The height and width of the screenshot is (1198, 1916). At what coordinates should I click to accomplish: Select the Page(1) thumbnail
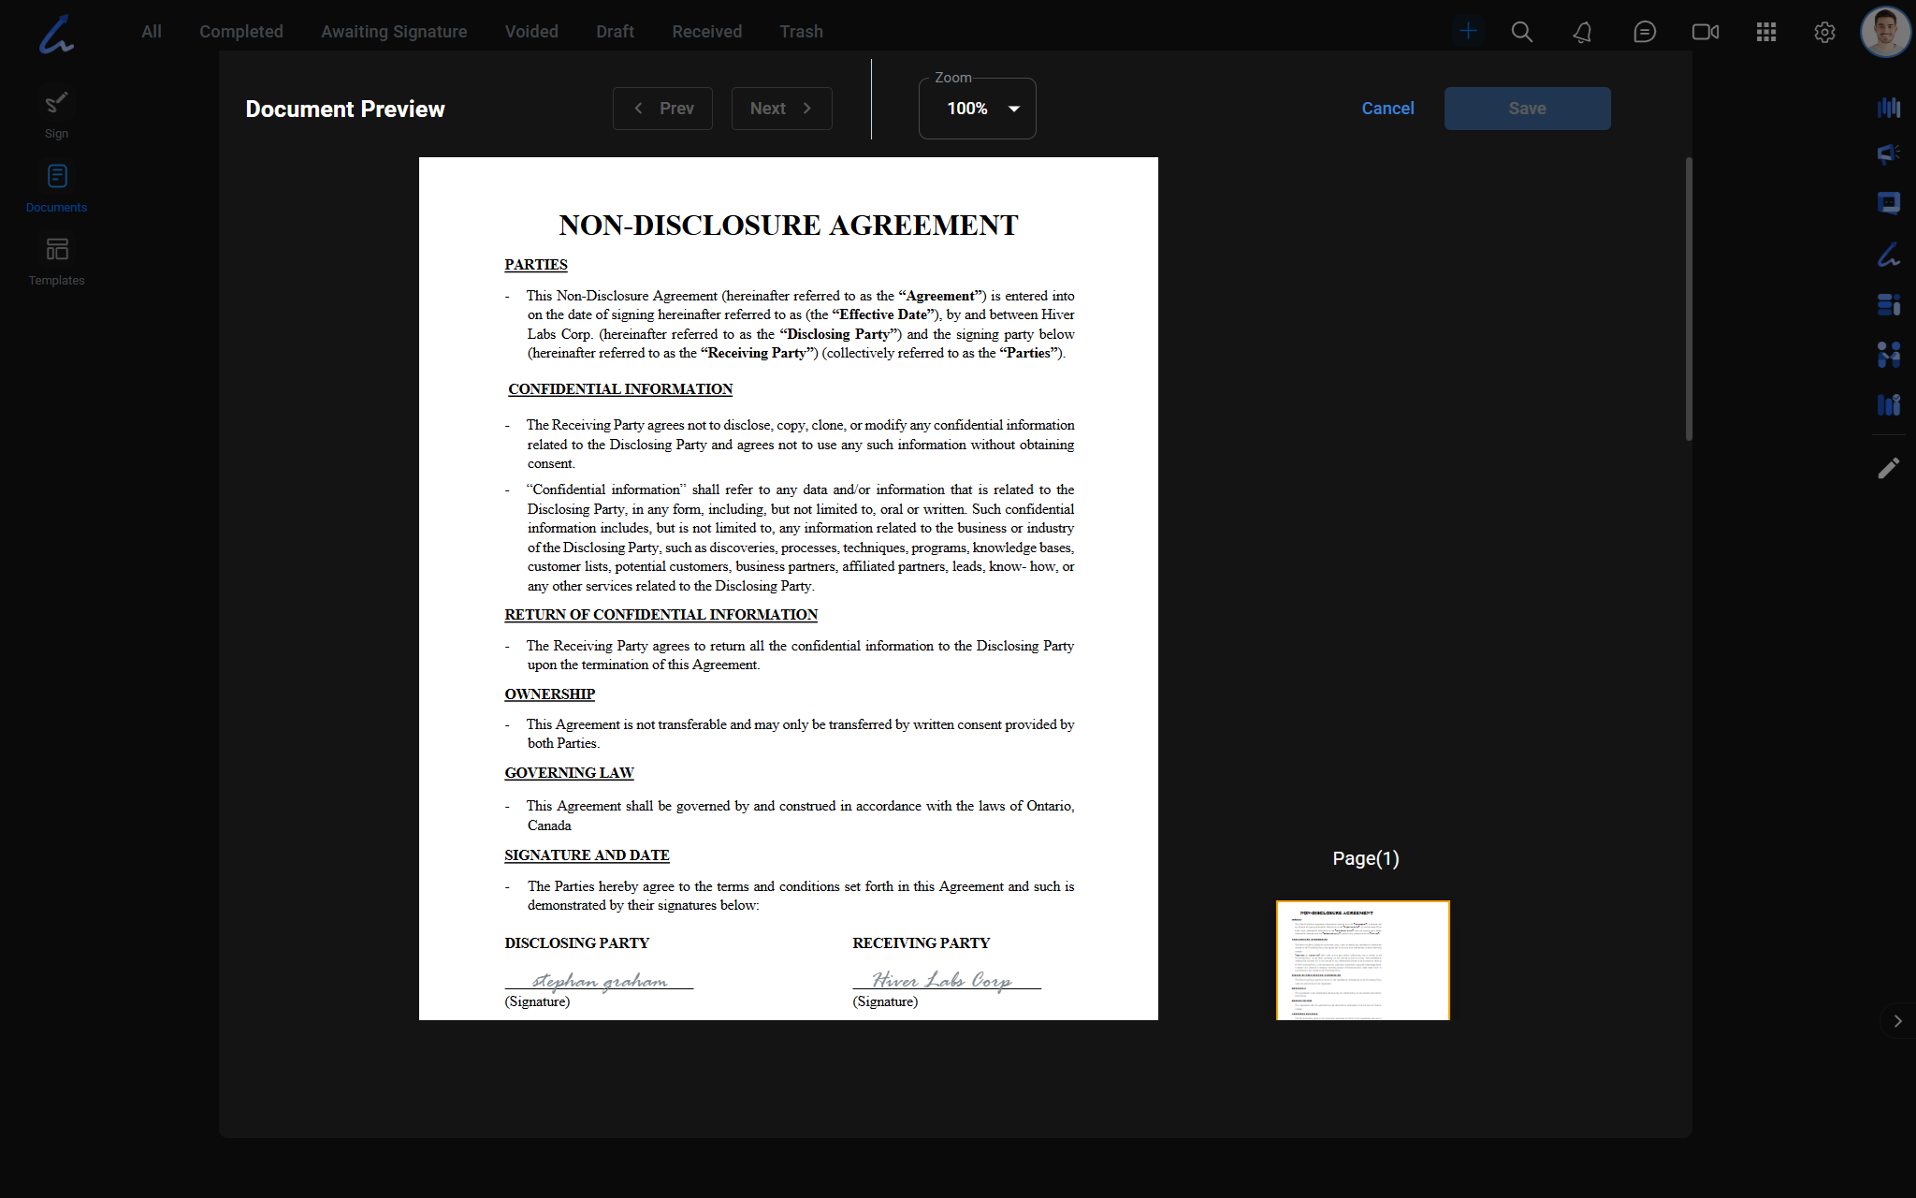point(1362,960)
